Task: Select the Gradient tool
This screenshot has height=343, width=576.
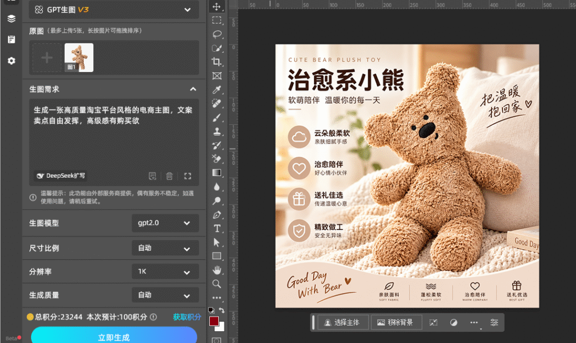Action: (x=217, y=173)
